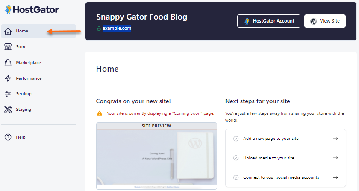
Task: Open the Upload media step arrow
Action: (335, 158)
